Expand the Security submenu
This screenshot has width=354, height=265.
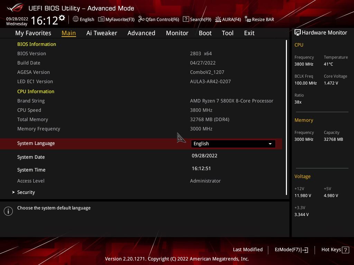(x=26, y=192)
